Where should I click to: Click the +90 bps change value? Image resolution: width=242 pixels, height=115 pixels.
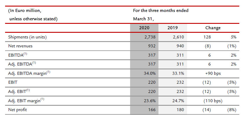click(x=213, y=73)
